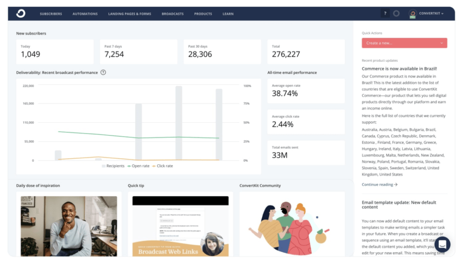The image size is (463, 264).
Task: Click the ConvertKit logo in the navbar
Action: (x=20, y=13)
